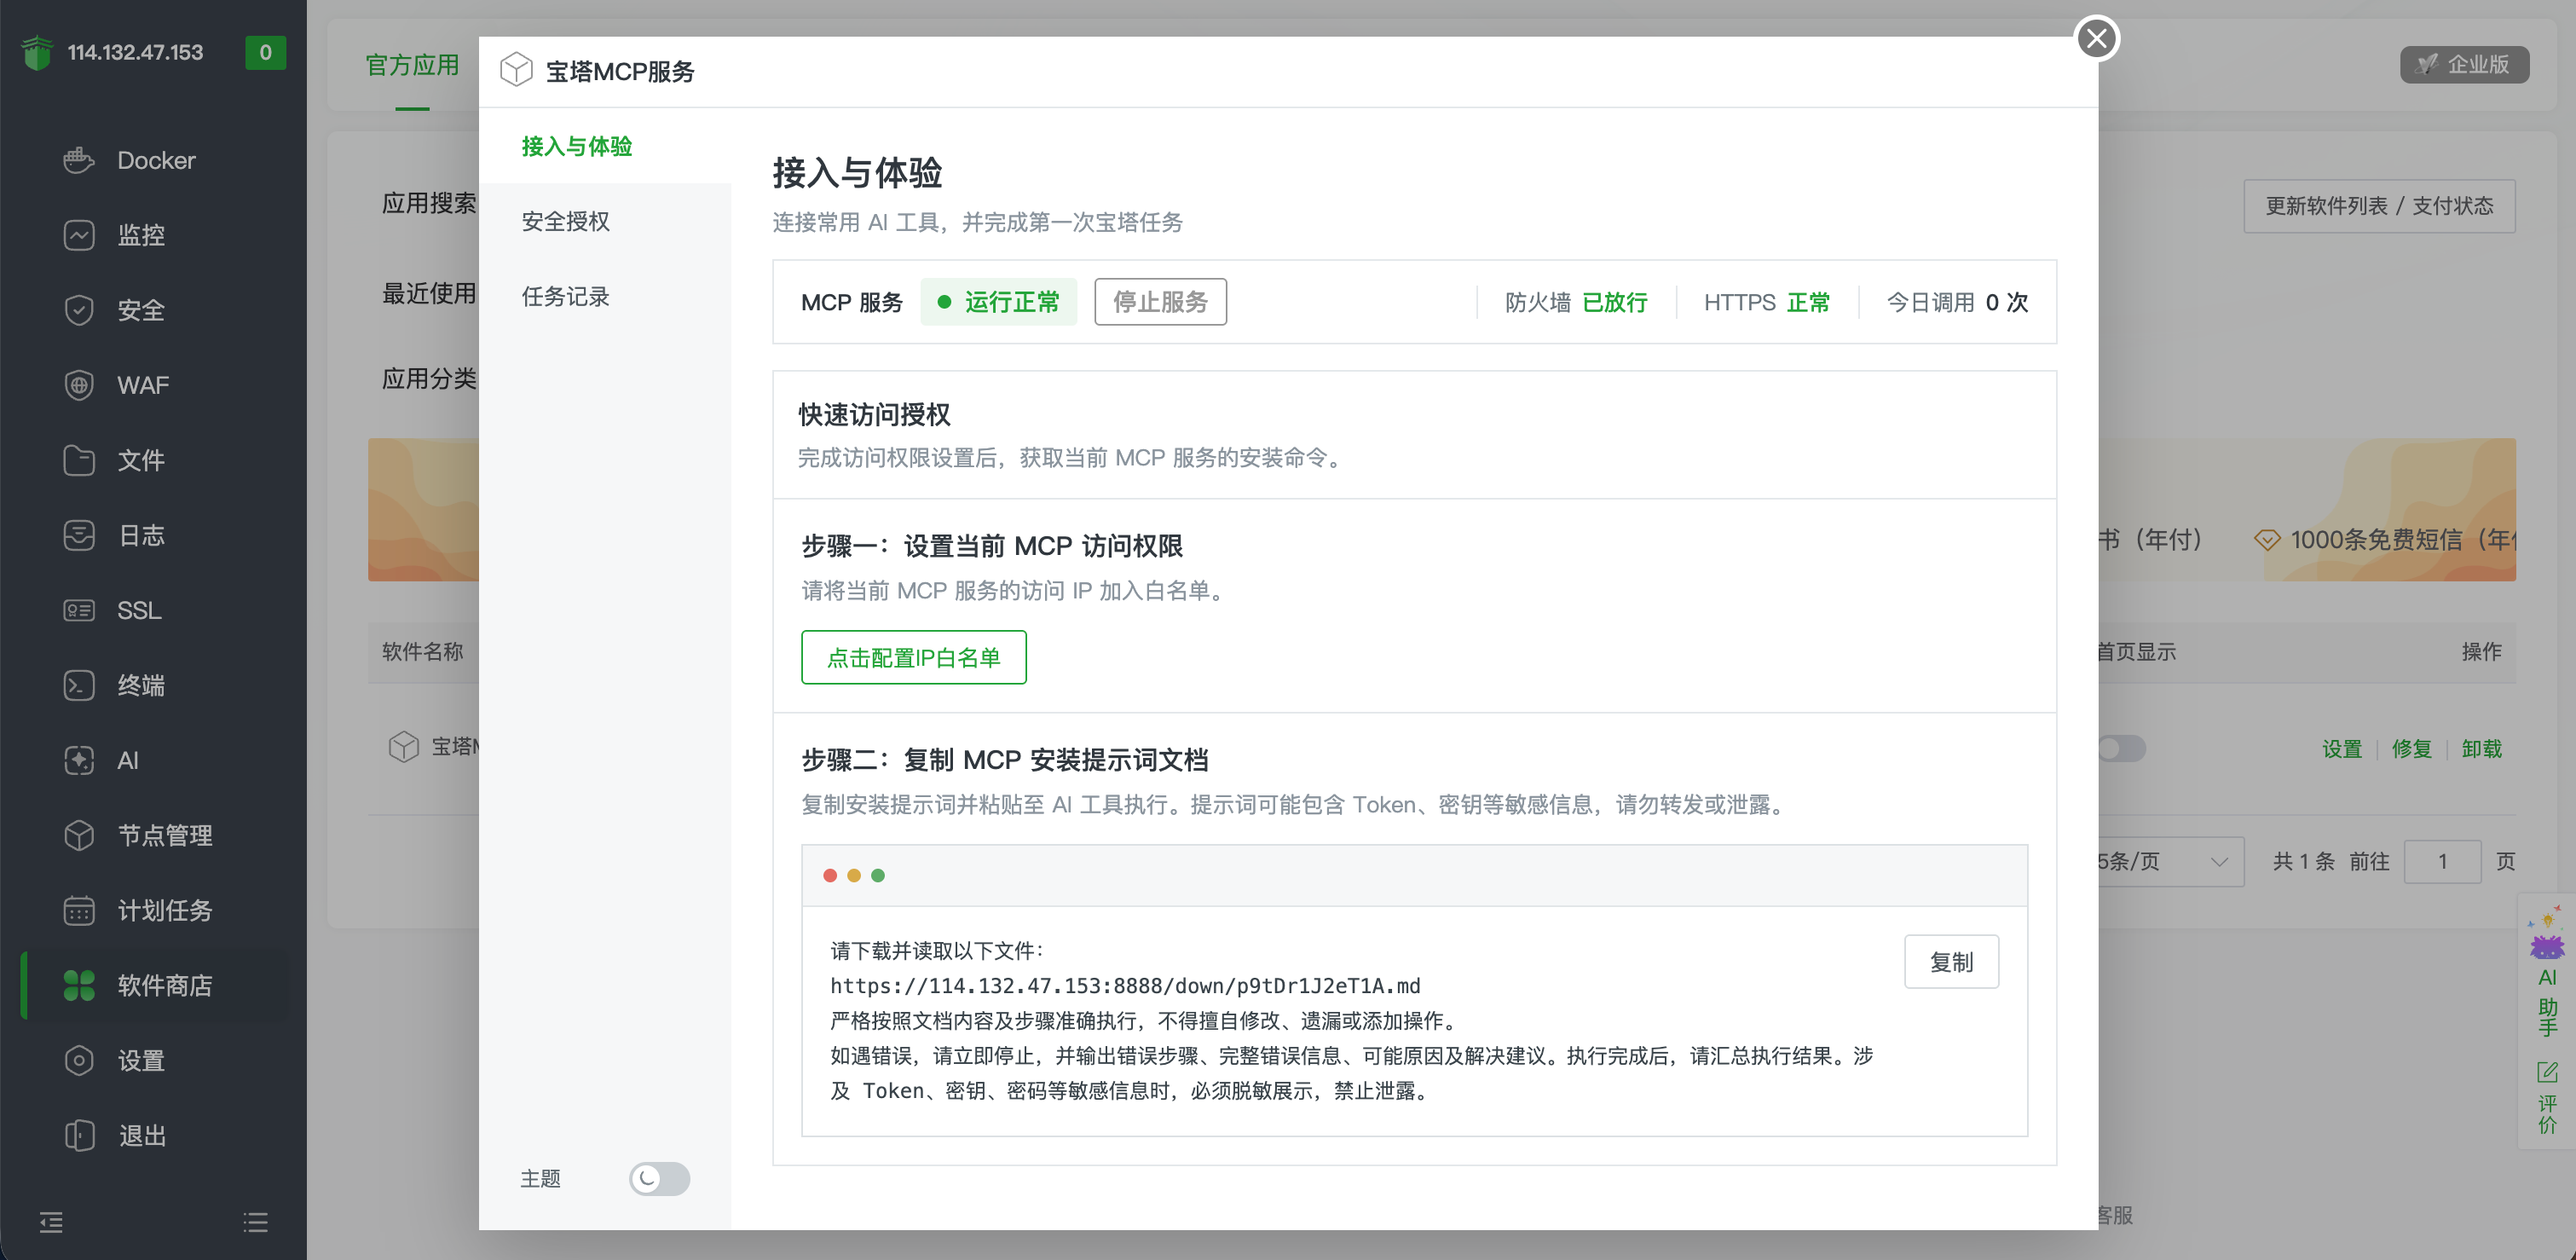The width and height of the screenshot is (2576, 1260).
Task: Open the WAF globe-shield icon
Action: click(79, 385)
